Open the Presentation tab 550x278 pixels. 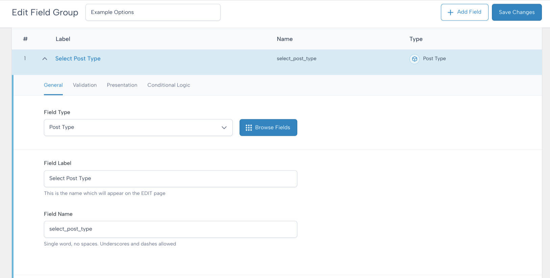[x=122, y=85]
